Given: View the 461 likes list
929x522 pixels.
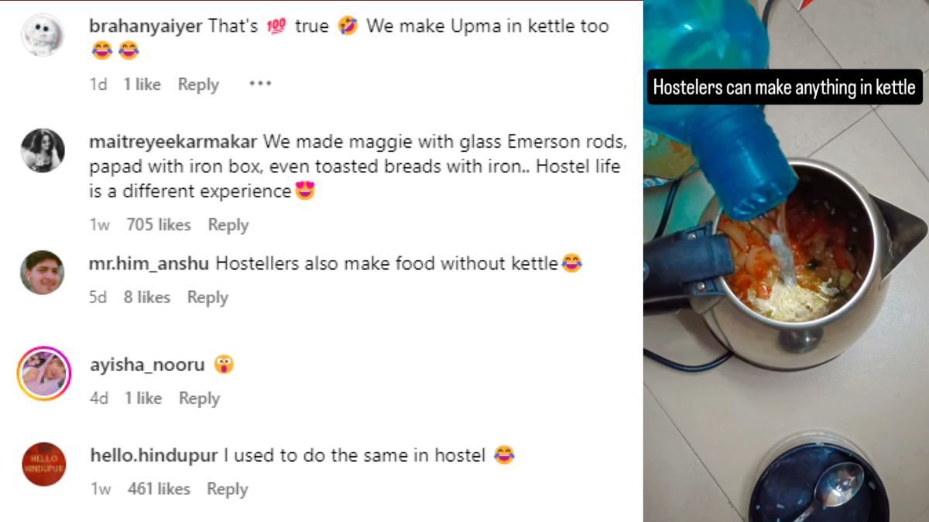Looking at the screenshot, I should (158, 489).
